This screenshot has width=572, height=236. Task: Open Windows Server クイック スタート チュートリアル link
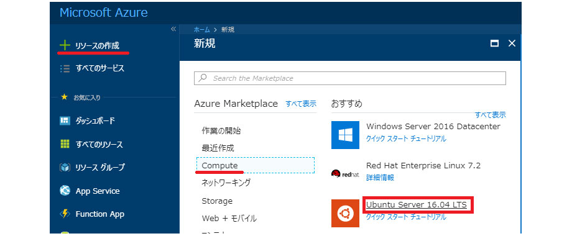coord(405,138)
